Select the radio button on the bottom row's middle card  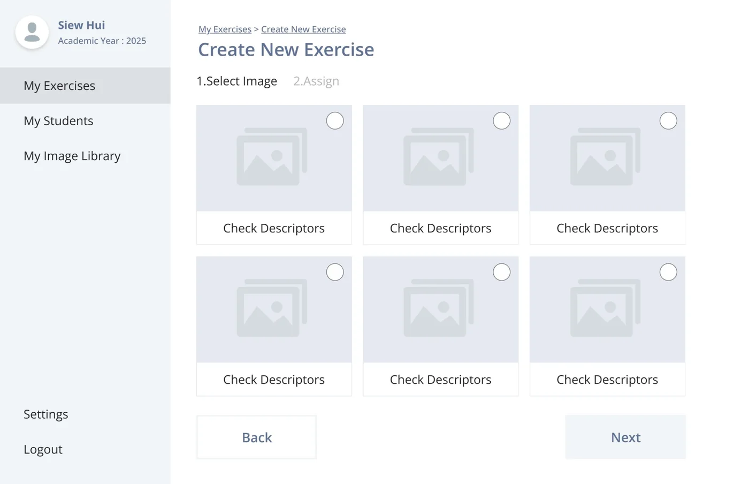pyautogui.click(x=501, y=272)
